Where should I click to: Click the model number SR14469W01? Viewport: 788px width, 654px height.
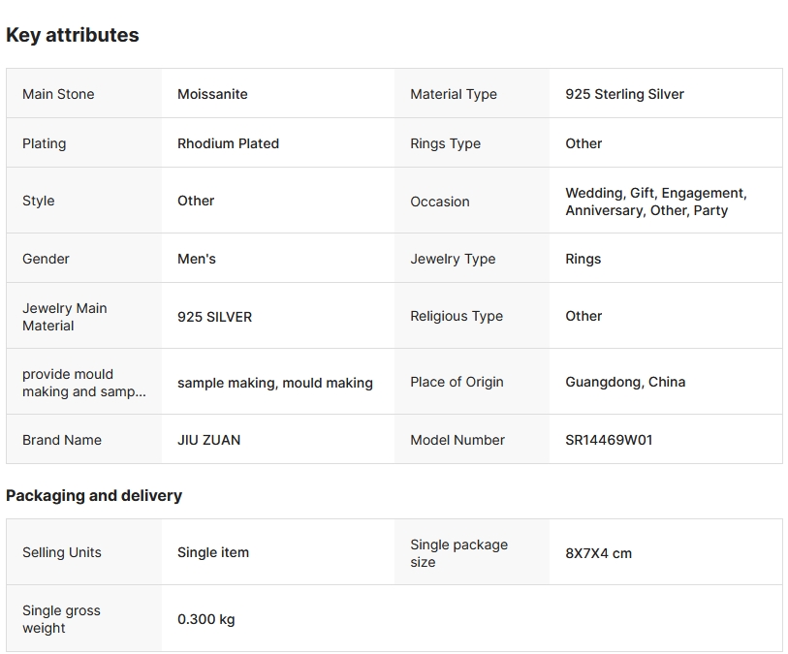pyautogui.click(x=609, y=440)
